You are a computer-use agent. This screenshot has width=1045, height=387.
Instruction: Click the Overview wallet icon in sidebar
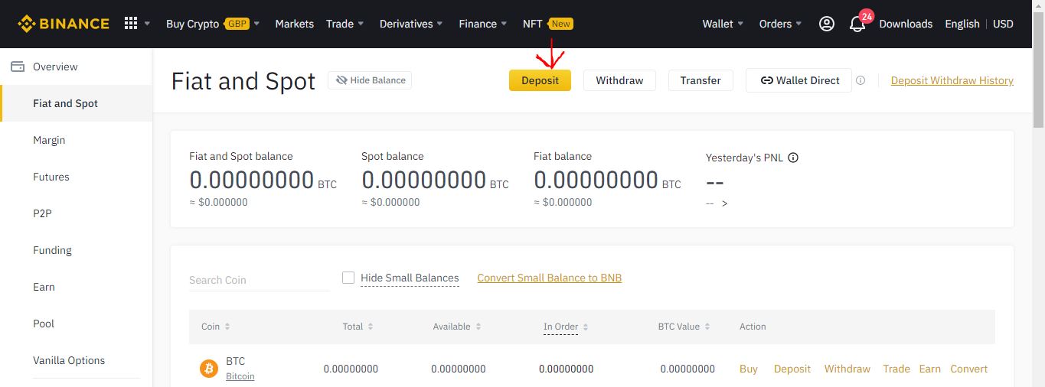(18, 67)
